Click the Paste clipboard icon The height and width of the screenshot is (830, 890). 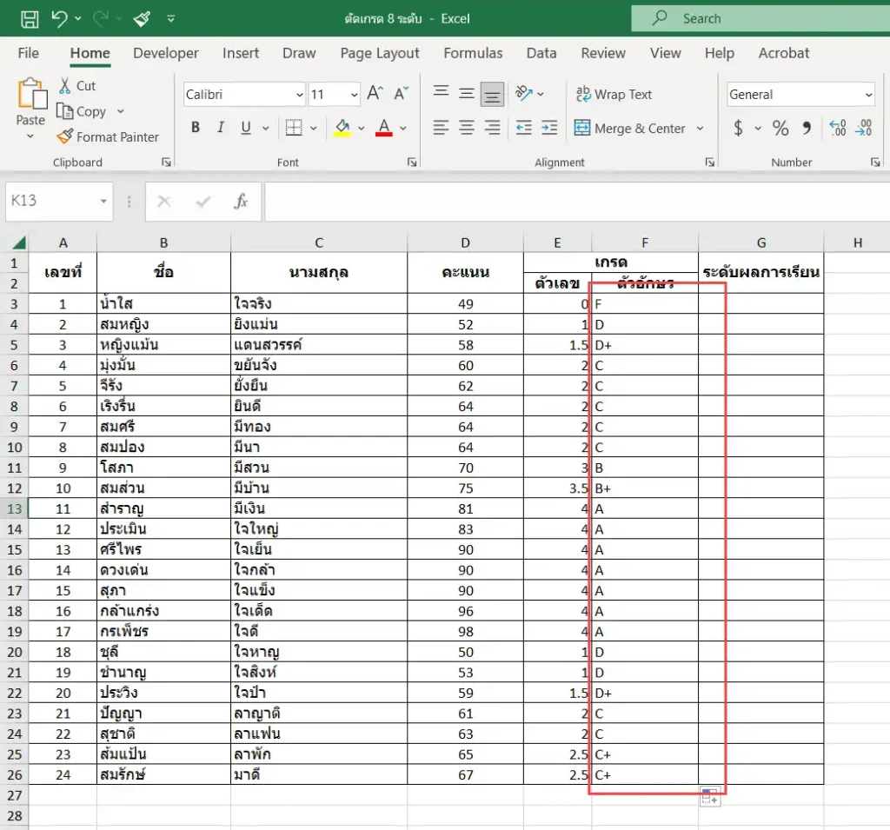32,94
